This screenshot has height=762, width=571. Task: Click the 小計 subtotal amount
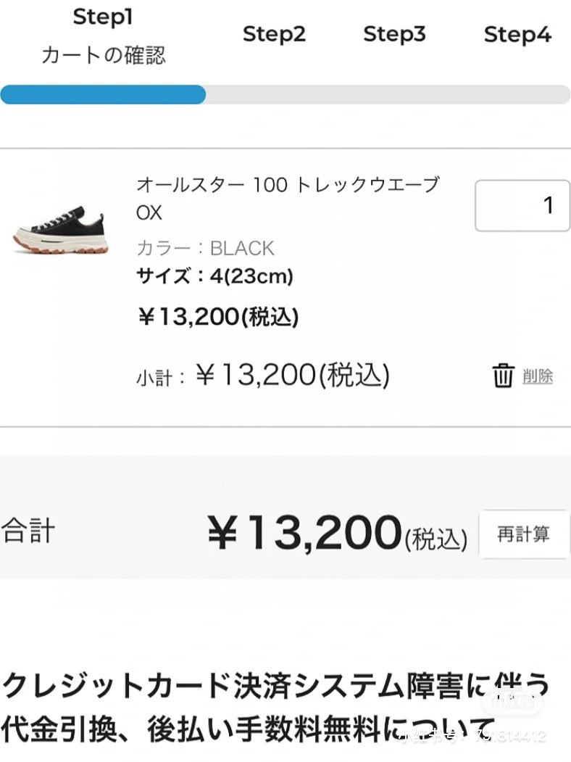click(x=292, y=375)
